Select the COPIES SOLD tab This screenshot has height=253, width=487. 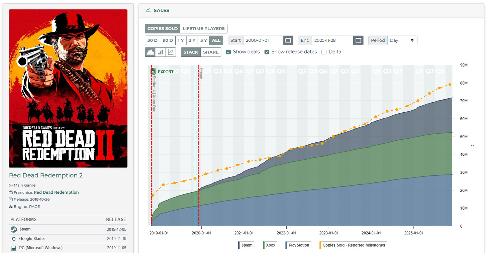[x=163, y=29]
